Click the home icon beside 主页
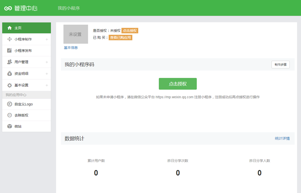 pyautogui.click(x=9, y=28)
